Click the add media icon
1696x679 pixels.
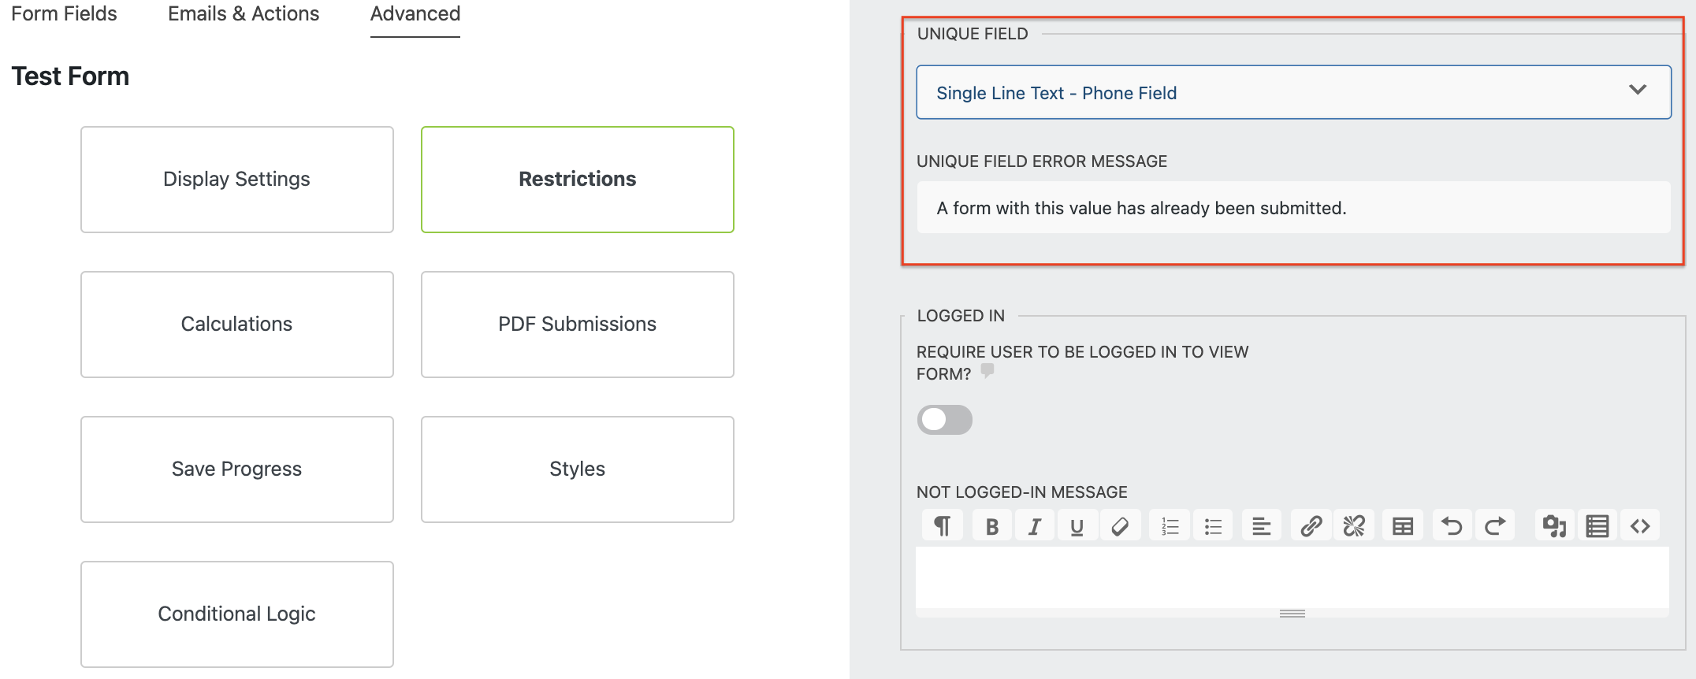click(1554, 525)
